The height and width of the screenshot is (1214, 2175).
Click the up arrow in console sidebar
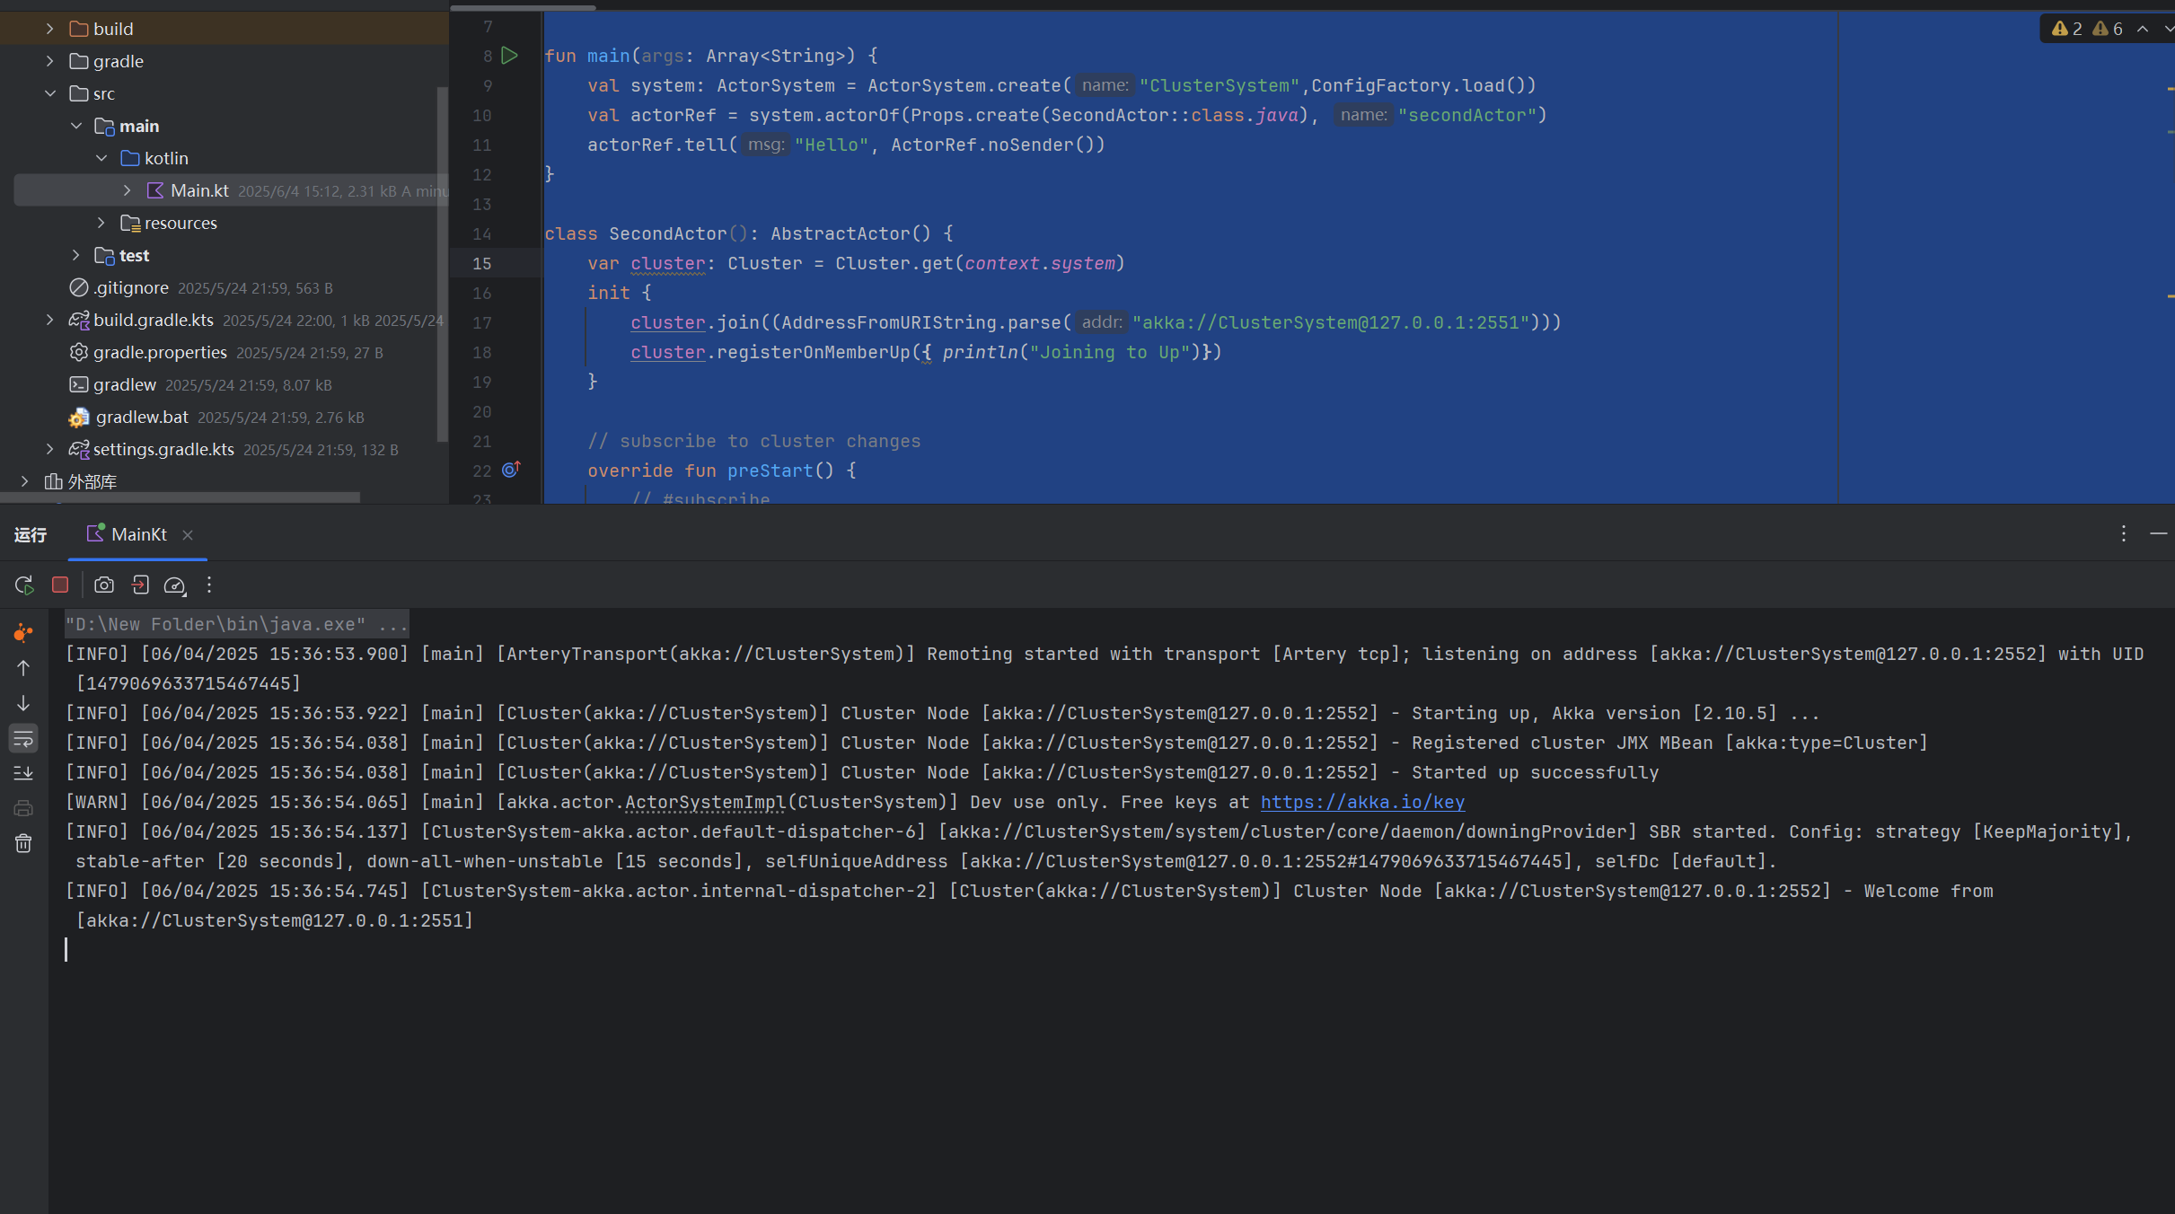tap(23, 667)
